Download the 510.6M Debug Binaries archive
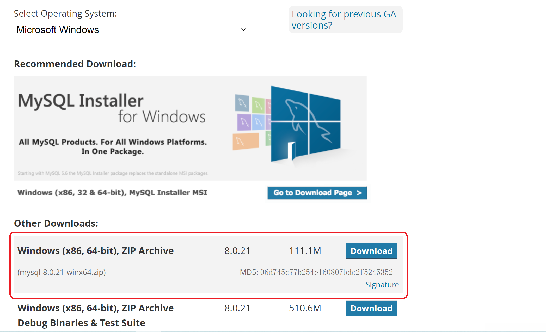Viewport: 546px width, 332px height. point(371,308)
